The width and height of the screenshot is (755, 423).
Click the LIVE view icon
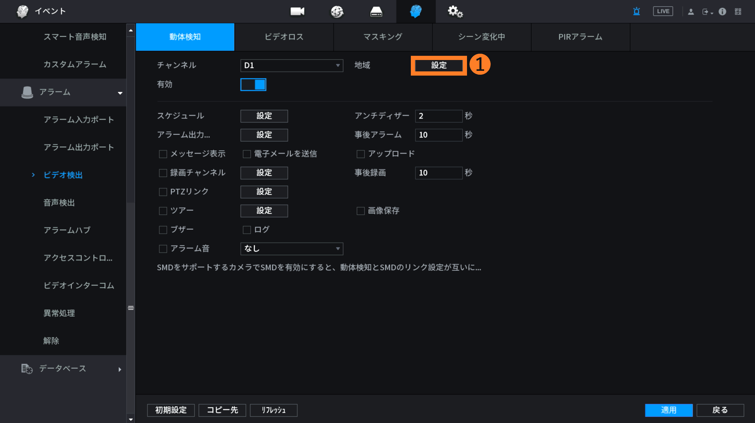coord(663,11)
